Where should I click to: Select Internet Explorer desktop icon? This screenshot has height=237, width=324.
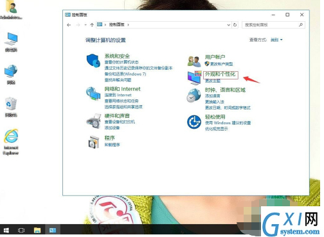pyautogui.click(x=11, y=142)
